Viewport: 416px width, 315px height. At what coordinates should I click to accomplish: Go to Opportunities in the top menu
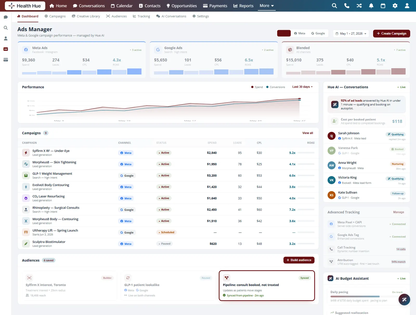tap(181, 6)
